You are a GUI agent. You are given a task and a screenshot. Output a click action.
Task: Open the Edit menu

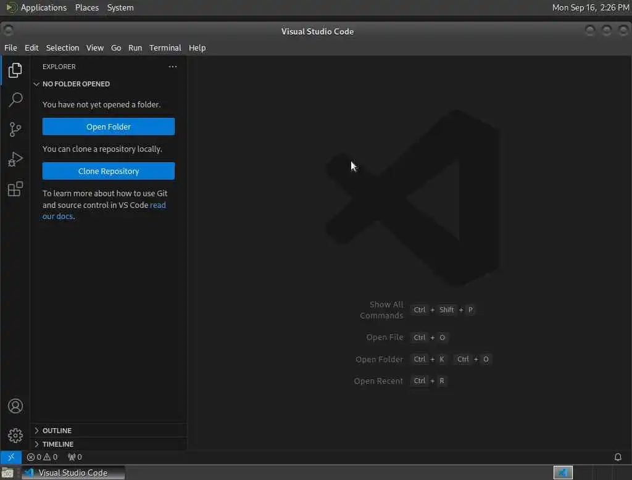pos(31,48)
